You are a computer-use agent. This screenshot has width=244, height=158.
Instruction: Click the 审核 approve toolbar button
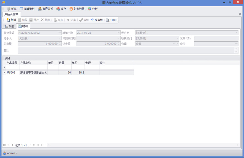click(84, 20)
